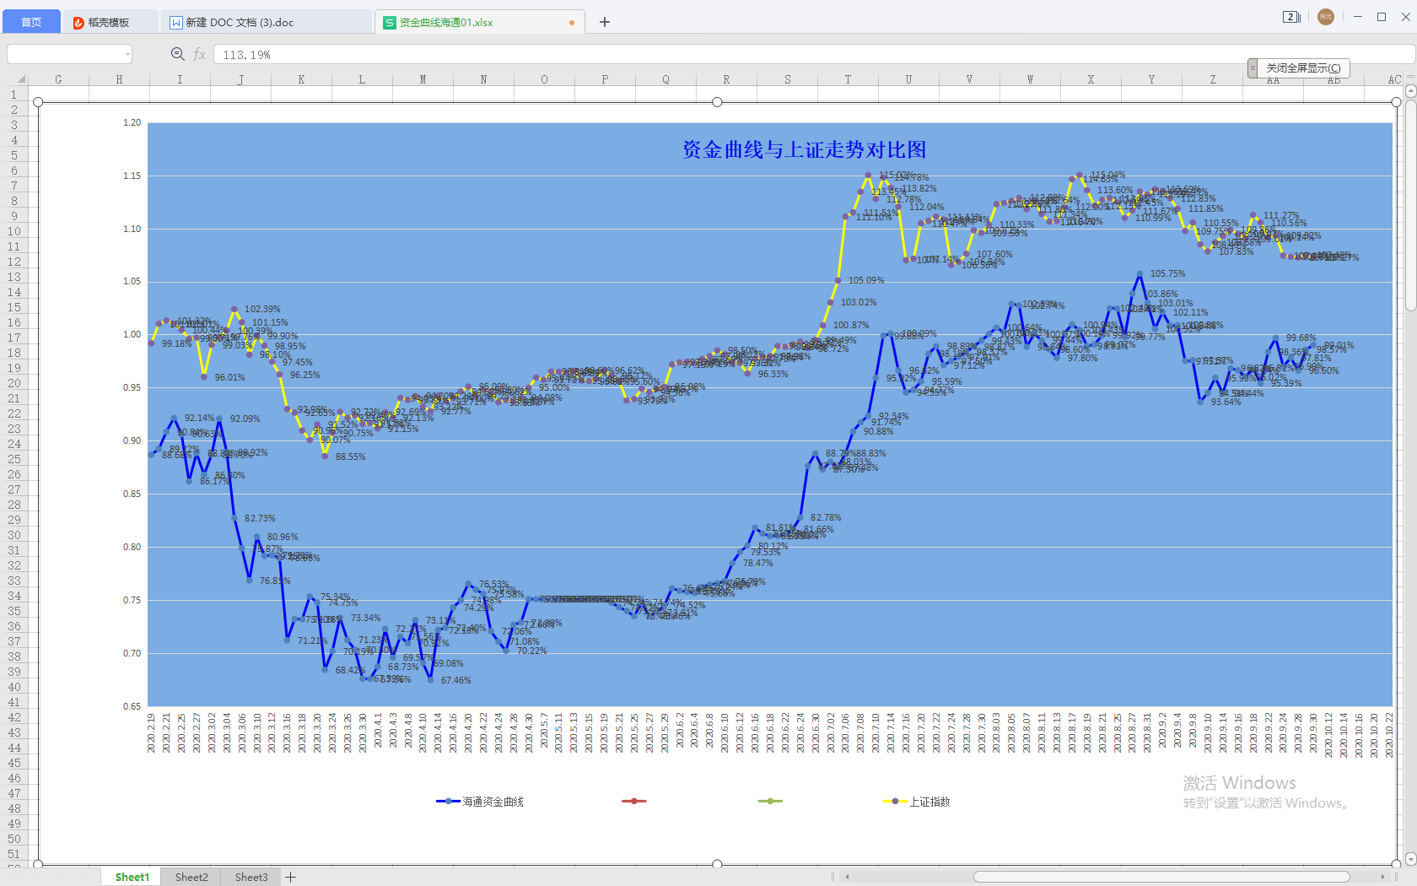Click the select-all corner triangle of the grid
1417x886 pixels.
click(x=21, y=79)
